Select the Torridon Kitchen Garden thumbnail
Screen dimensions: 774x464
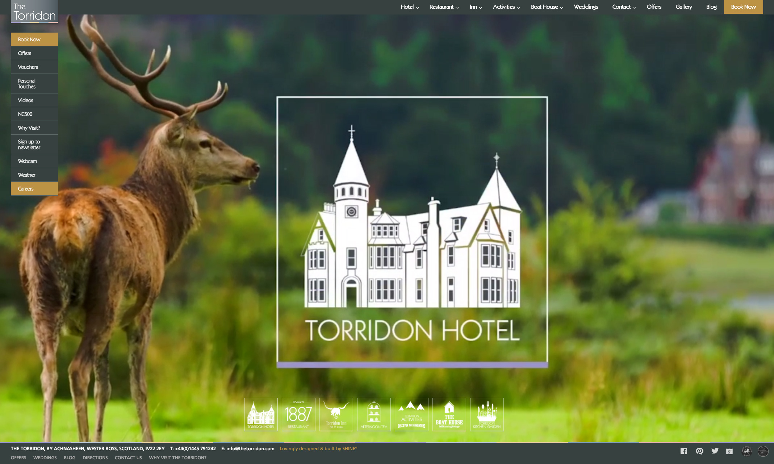(487, 414)
